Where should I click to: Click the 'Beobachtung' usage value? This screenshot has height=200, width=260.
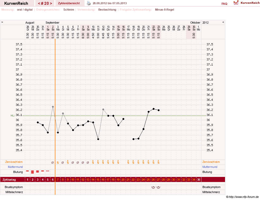[107, 10]
